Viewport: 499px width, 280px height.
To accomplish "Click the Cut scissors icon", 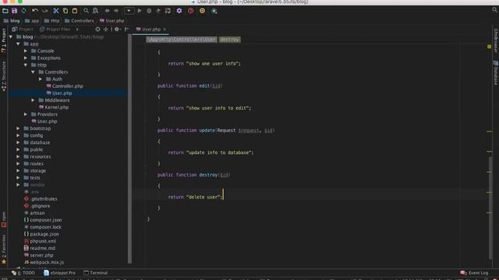I will pos(56,11).
